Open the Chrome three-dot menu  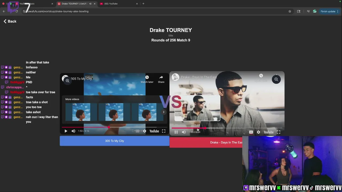pos(338,11)
